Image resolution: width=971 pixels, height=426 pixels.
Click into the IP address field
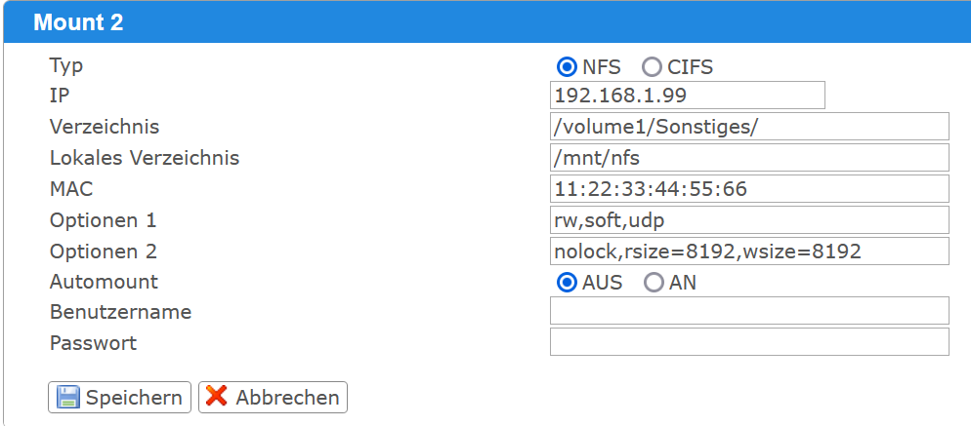tap(688, 96)
